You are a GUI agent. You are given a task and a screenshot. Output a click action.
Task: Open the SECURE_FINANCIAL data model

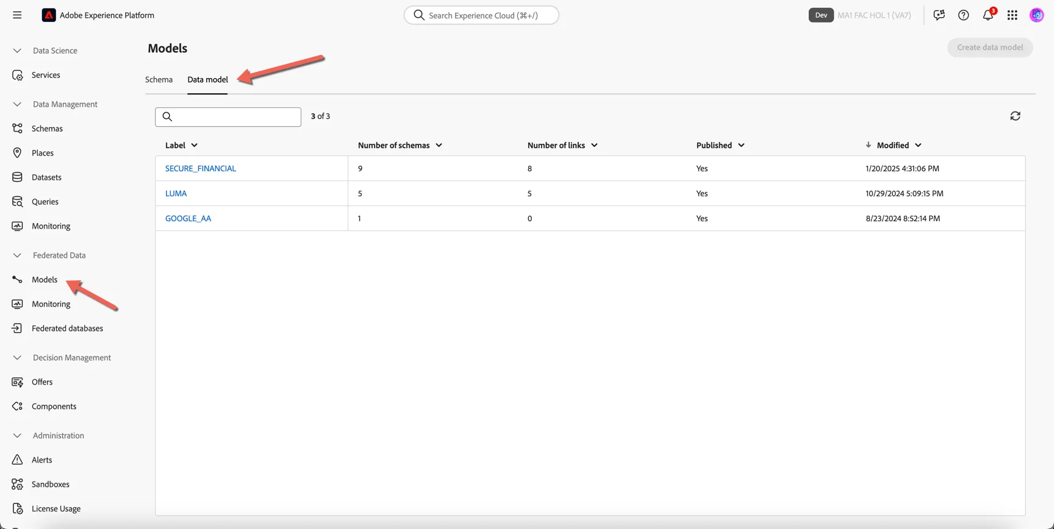pyautogui.click(x=201, y=168)
